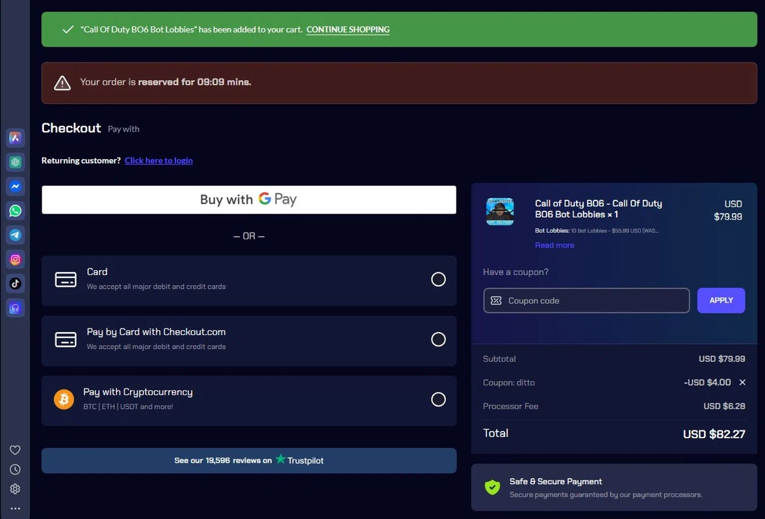Click the Subtotal USD $79.99 value

coord(722,359)
